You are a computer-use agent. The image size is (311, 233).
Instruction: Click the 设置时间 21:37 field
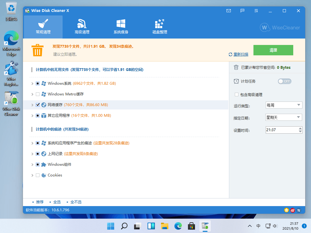[282, 130]
